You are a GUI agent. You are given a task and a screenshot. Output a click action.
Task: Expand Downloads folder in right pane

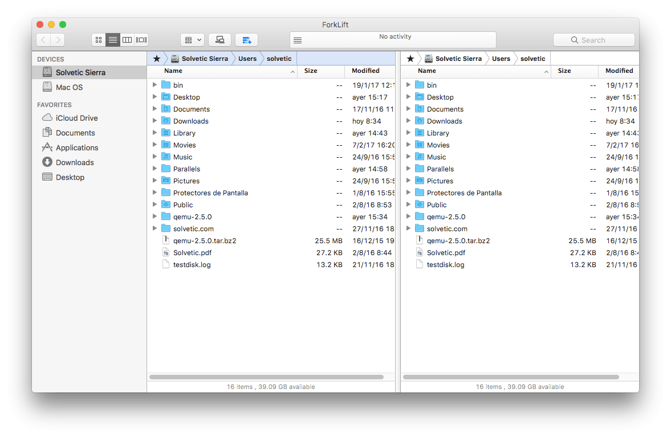(408, 121)
